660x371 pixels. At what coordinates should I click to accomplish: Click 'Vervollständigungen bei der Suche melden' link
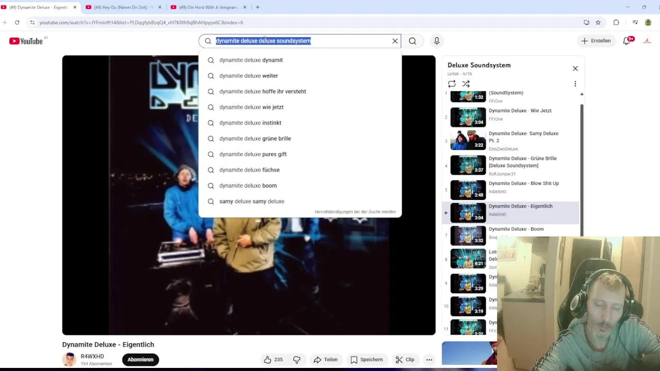pyautogui.click(x=355, y=212)
